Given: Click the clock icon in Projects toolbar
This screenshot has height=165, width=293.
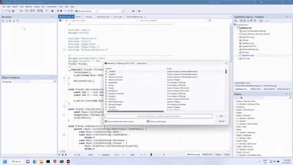Looking at the screenshot, I should point(261,21).
